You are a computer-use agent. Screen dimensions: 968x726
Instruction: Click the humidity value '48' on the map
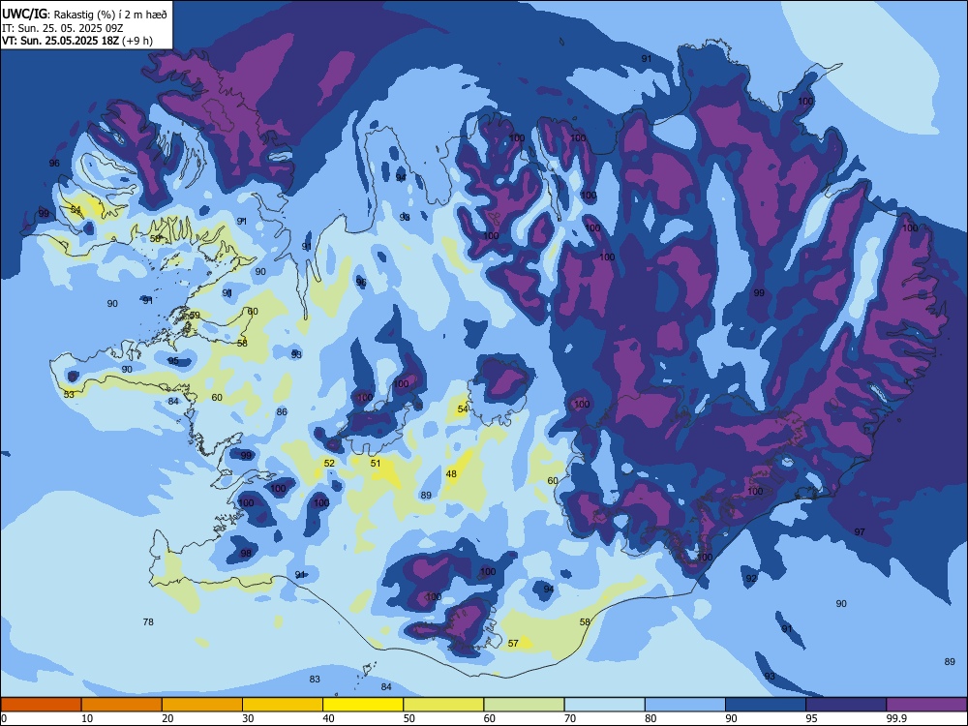(x=451, y=474)
